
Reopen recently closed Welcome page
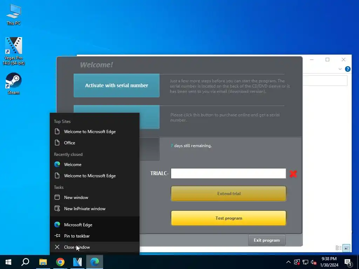click(95, 165)
